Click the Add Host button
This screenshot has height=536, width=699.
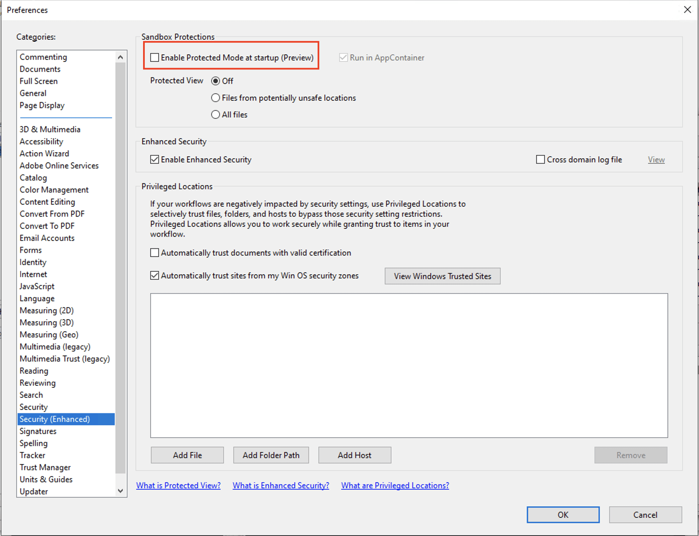(354, 455)
